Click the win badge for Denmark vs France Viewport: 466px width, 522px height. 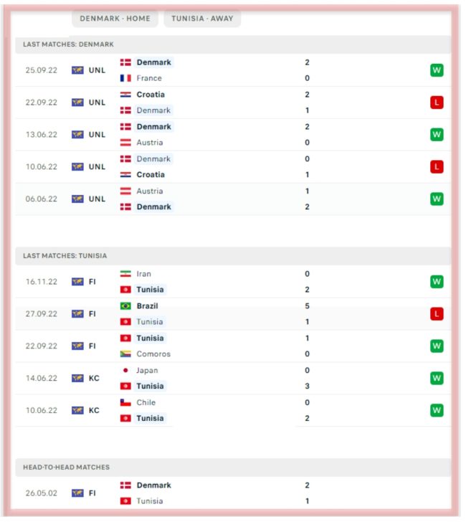pos(436,70)
